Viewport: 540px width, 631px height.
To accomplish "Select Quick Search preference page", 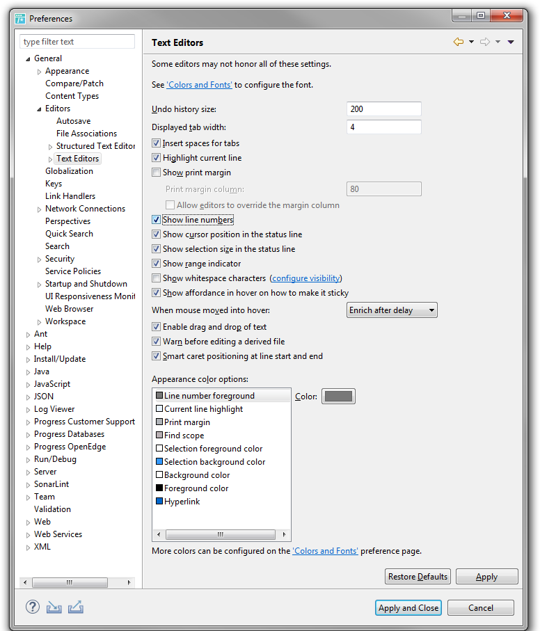I will (x=69, y=233).
